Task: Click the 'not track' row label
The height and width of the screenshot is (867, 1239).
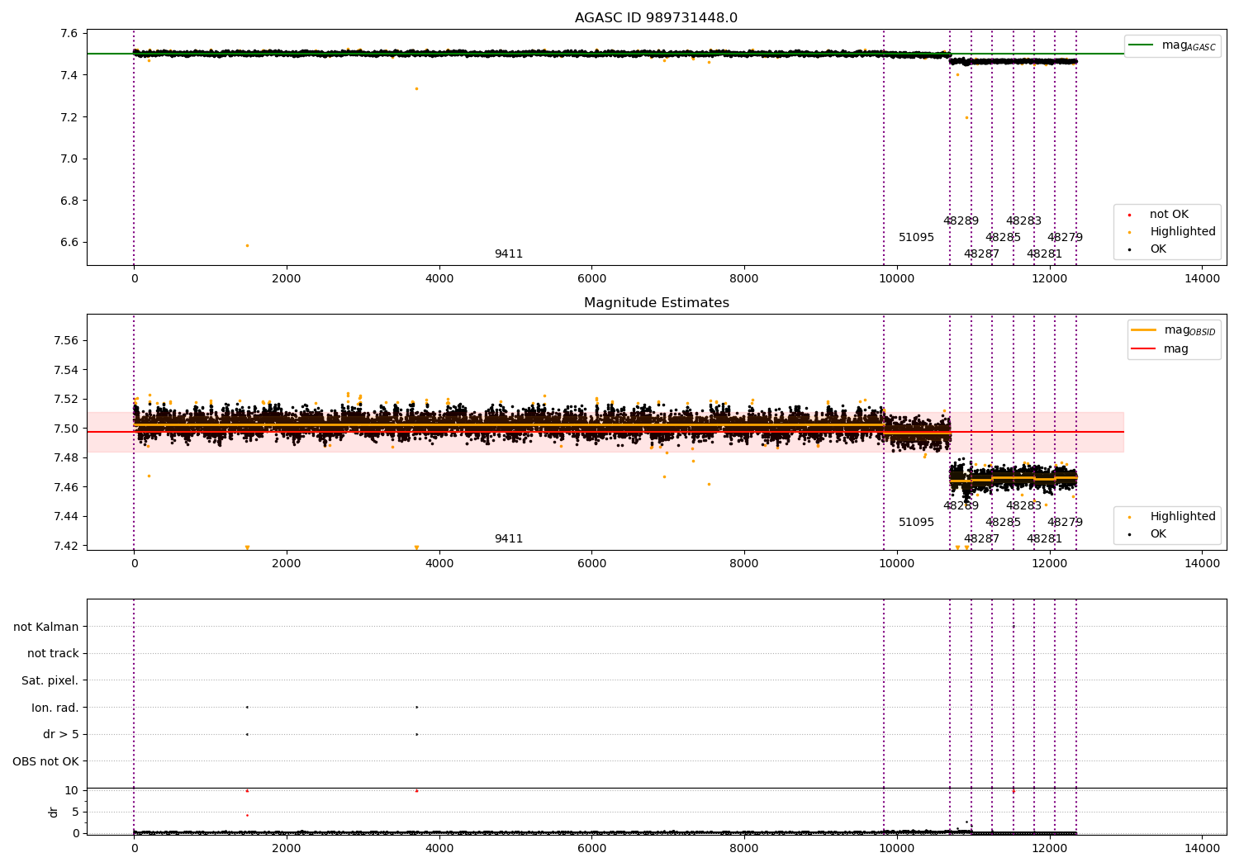Action: point(53,654)
